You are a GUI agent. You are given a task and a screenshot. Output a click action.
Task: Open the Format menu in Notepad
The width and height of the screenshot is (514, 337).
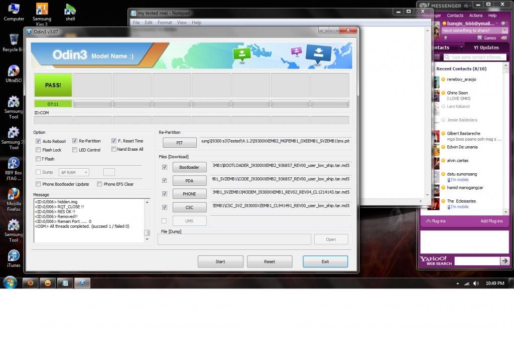pyautogui.click(x=165, y=23)
